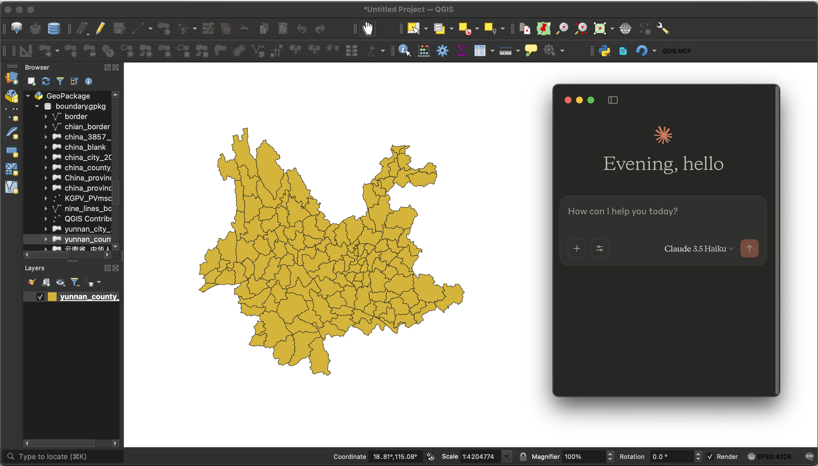Image resolution: width=818 pixels, height=466 pixels.
Task: Show the Statistical Summary panel
Action: click(461, 51)
